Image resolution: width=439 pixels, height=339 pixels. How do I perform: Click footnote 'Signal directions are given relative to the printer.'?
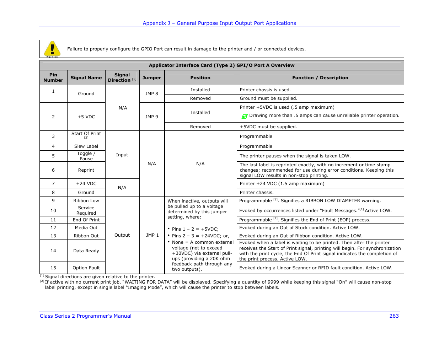(x=100, y=277)
